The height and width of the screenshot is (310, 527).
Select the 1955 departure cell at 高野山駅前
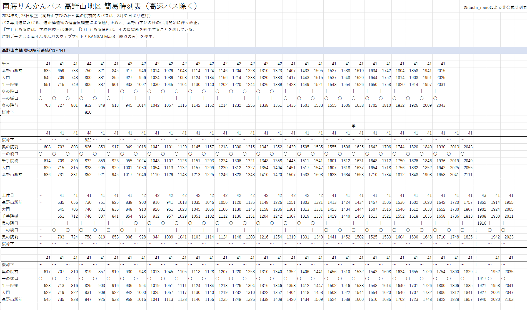[509, 202]
